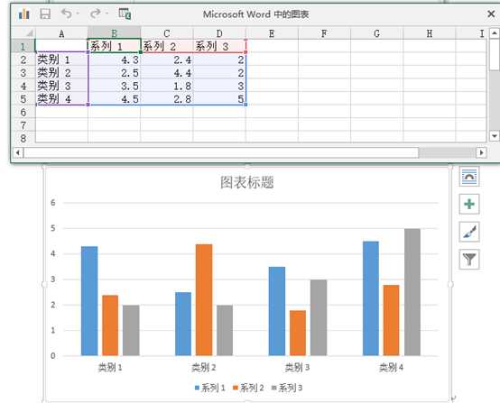The width and height of the screenshot is (500, 403).
Task: Select axis label 类别 2 in chart
Action: pos(204,367)
